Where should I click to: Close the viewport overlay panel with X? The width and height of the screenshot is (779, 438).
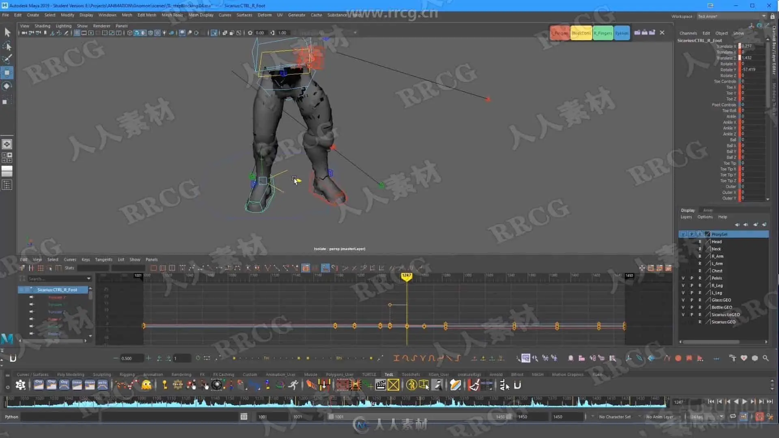tap(662, 32)
